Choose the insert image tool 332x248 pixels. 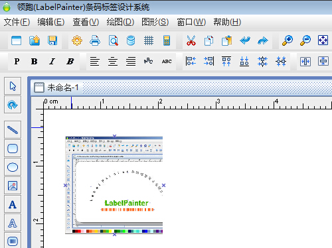pos(13,186)
